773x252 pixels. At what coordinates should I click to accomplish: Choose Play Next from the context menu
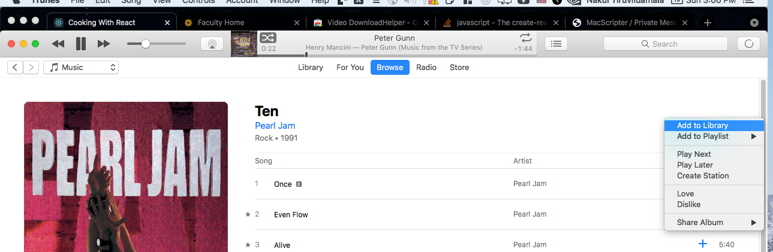pos(714,154)
